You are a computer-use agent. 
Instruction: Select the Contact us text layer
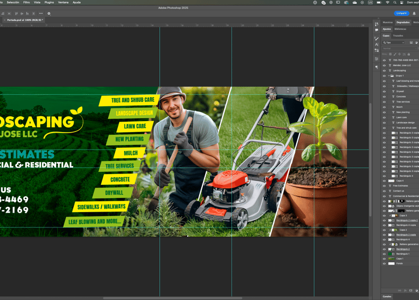pos(398,191)
